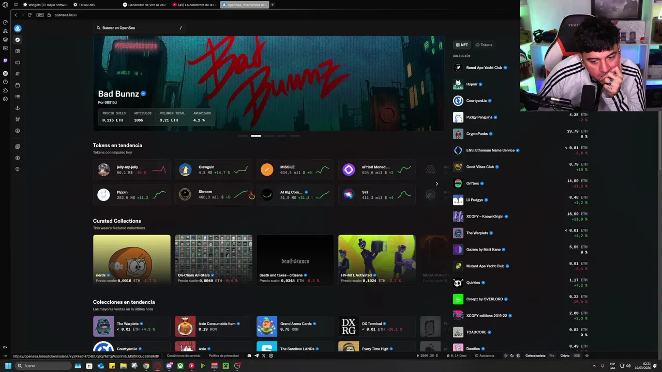Select the system theme half-circle icon

click(518, 355)
